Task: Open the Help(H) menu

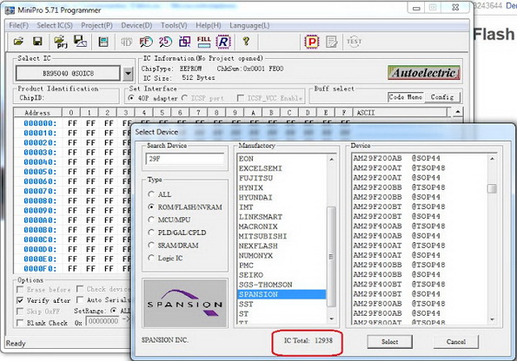Action: coord(209,25)
